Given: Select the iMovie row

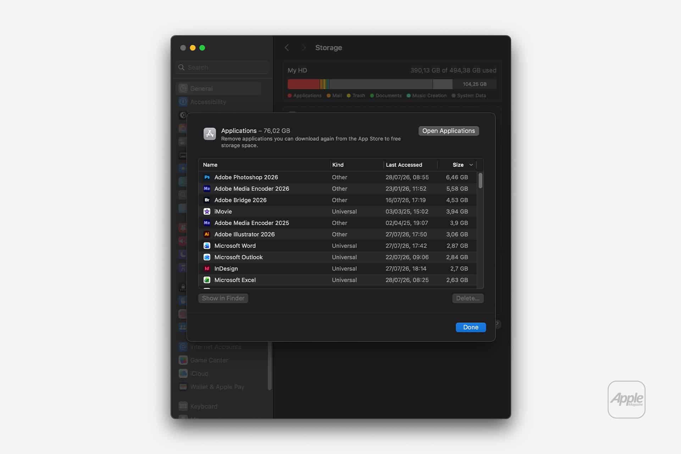Looking at the screenshot, I should (338, 211).
